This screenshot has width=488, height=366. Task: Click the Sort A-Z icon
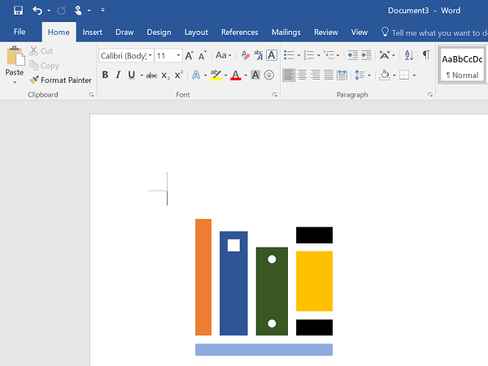point(408,55)
